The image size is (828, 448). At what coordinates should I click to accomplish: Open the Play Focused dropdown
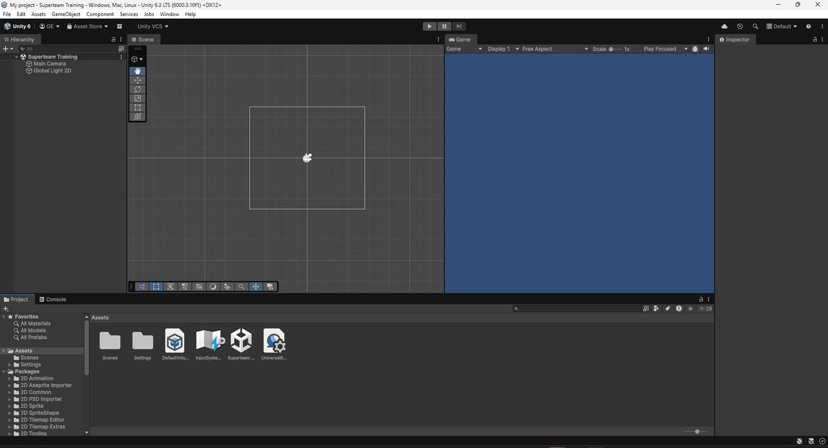pos(665,49)
